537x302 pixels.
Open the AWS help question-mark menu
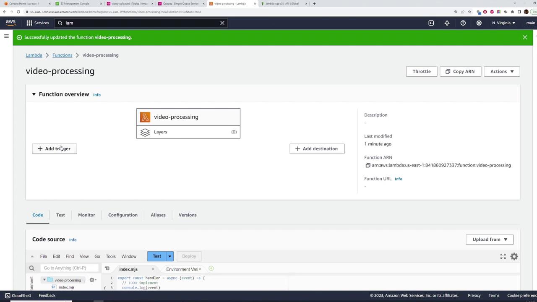463,23
